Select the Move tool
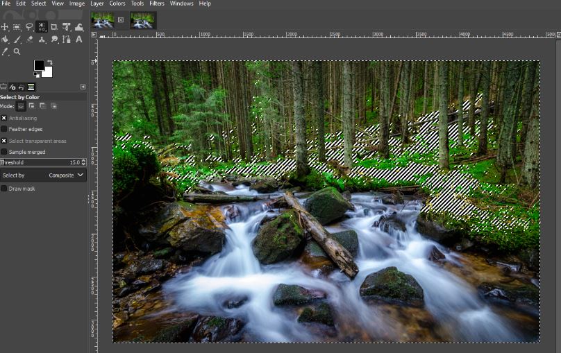 pos(5,27)
